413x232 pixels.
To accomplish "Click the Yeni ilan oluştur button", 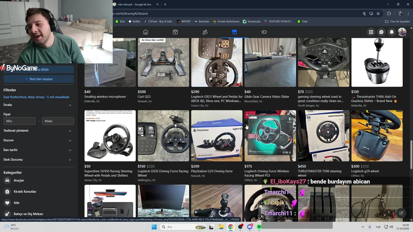I will point(39,79).
